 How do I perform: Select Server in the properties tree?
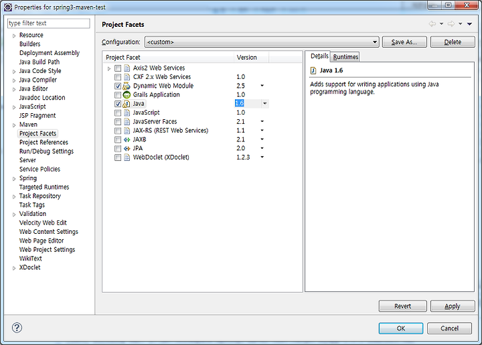click(x=27, y=160)
